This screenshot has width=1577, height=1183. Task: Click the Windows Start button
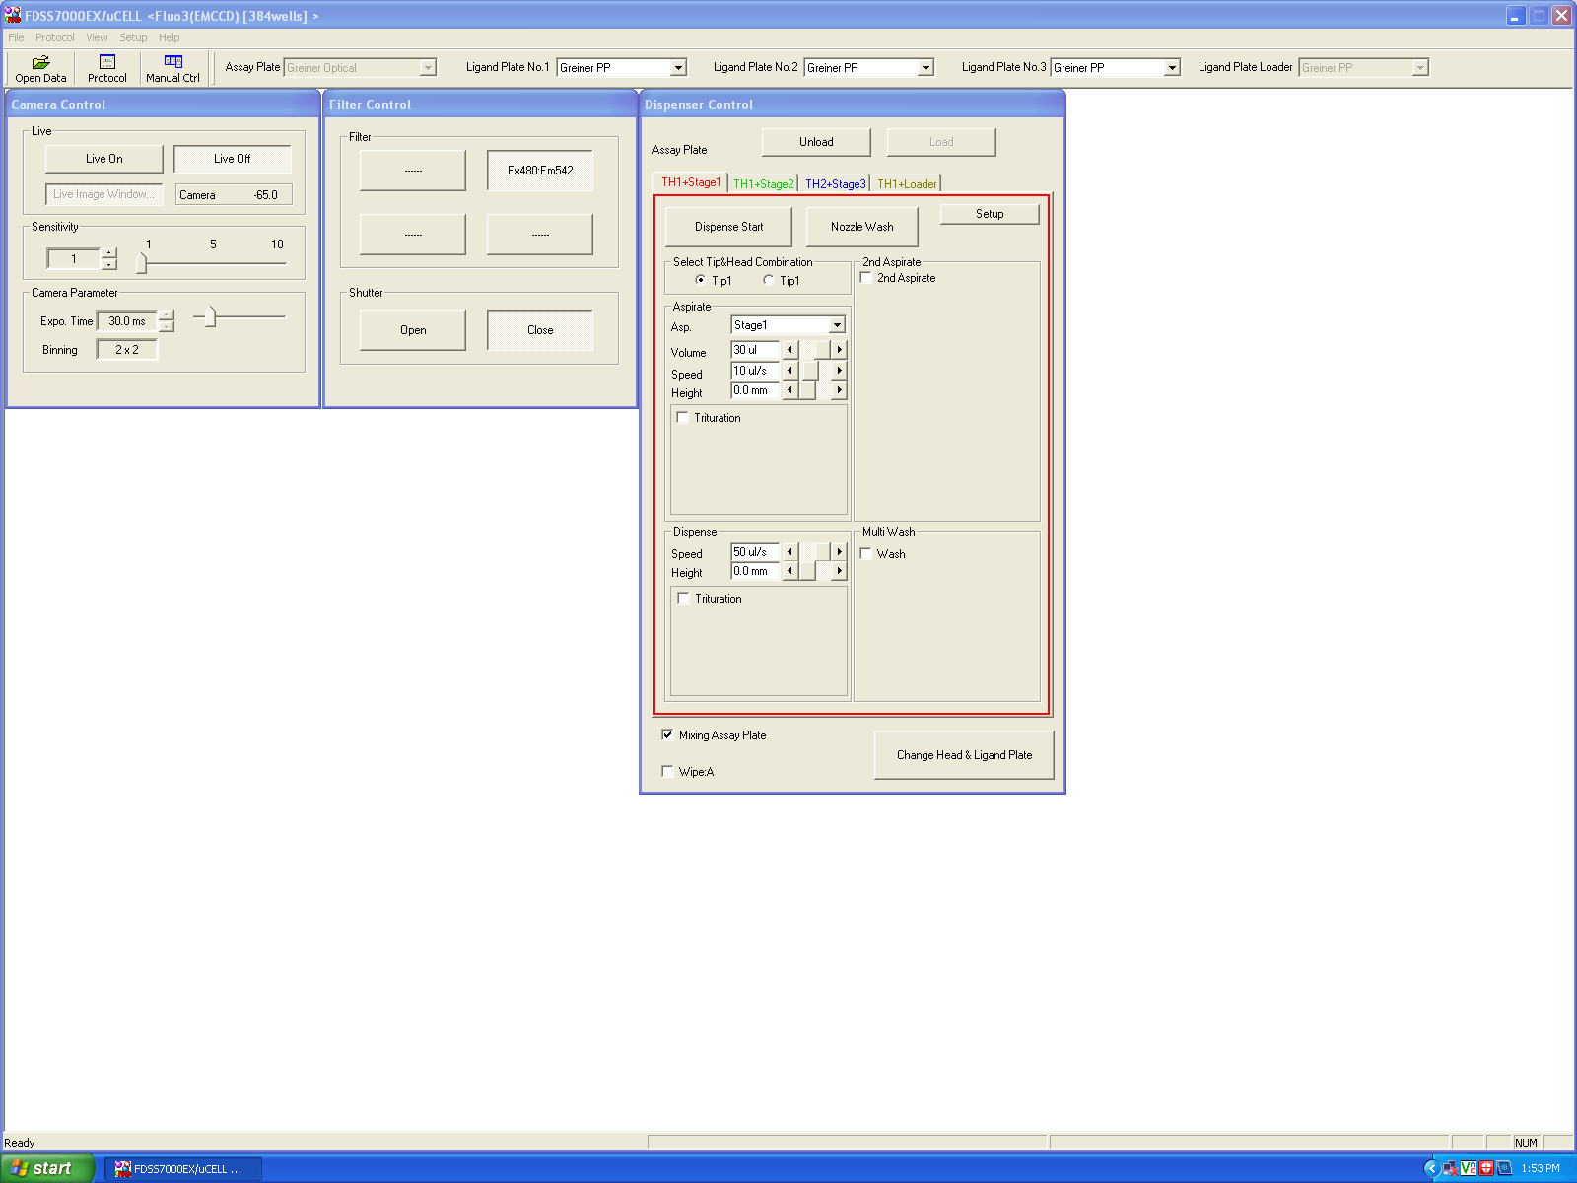[47, 1168]
